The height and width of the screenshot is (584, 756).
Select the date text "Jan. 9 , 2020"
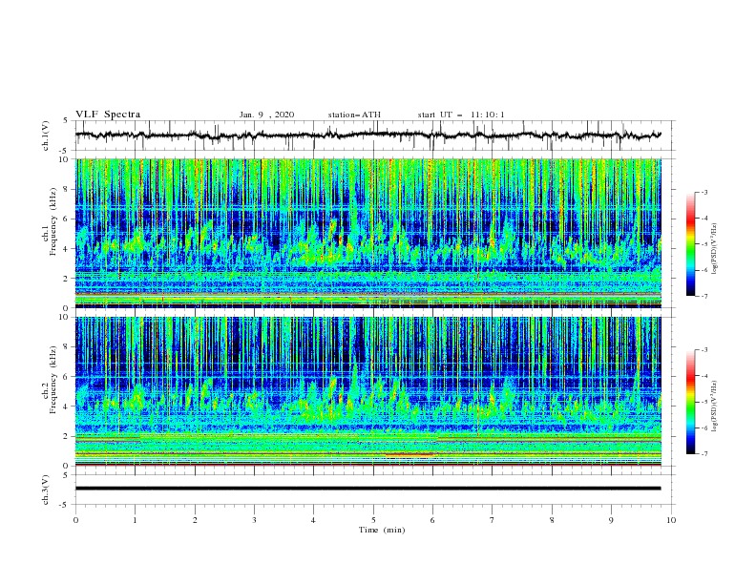point(266,115)
